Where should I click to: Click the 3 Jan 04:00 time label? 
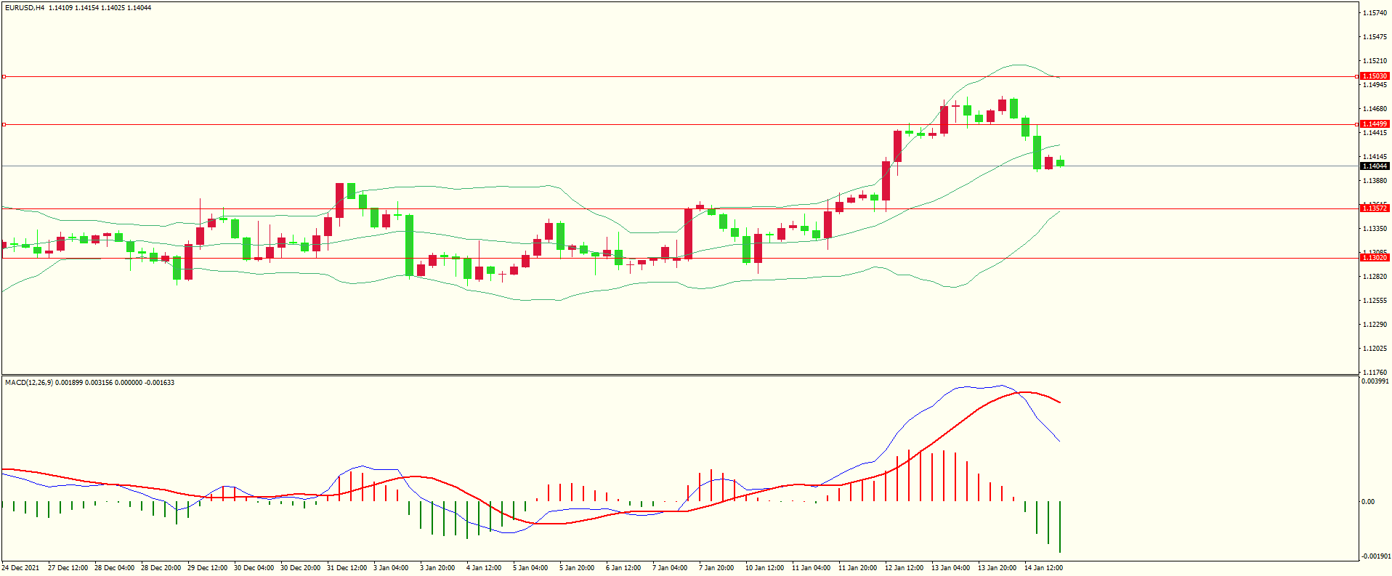coord(391,568)
